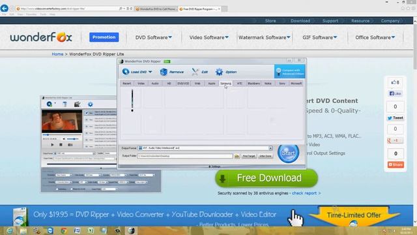Open the Option gear settings

(226, 72)
